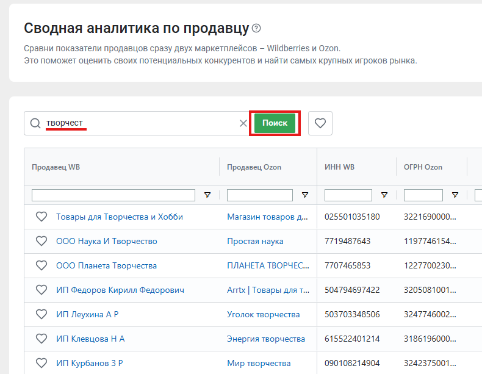Image resolution: width=482 pixels, height=374 pixels.
Task: Sort by the Продавец Ozon column header
Action: click(254, 167)
